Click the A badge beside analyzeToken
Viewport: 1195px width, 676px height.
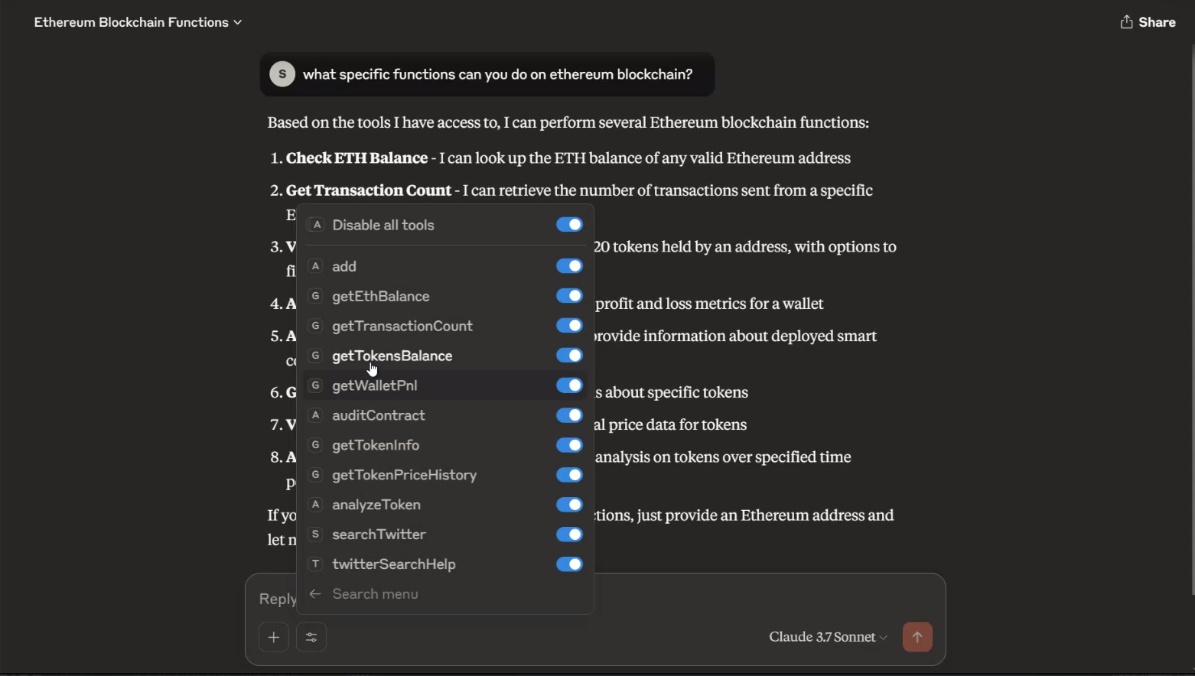pos(315,505)
